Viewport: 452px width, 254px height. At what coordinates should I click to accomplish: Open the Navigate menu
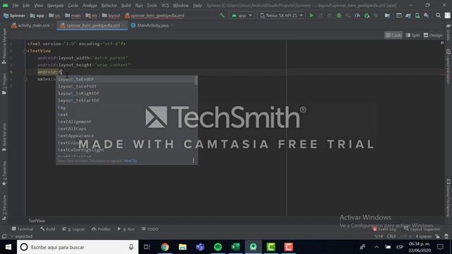point(55,5)
